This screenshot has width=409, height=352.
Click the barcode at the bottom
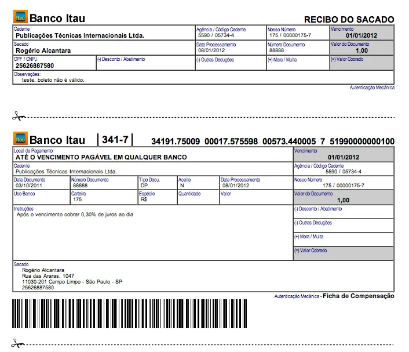point(129,314)
